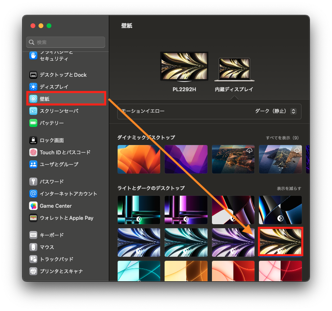332x311 pixels.
Task: Select the 内蔵ディスプレイ laptop display preview
Action: (x=234, y=70)
